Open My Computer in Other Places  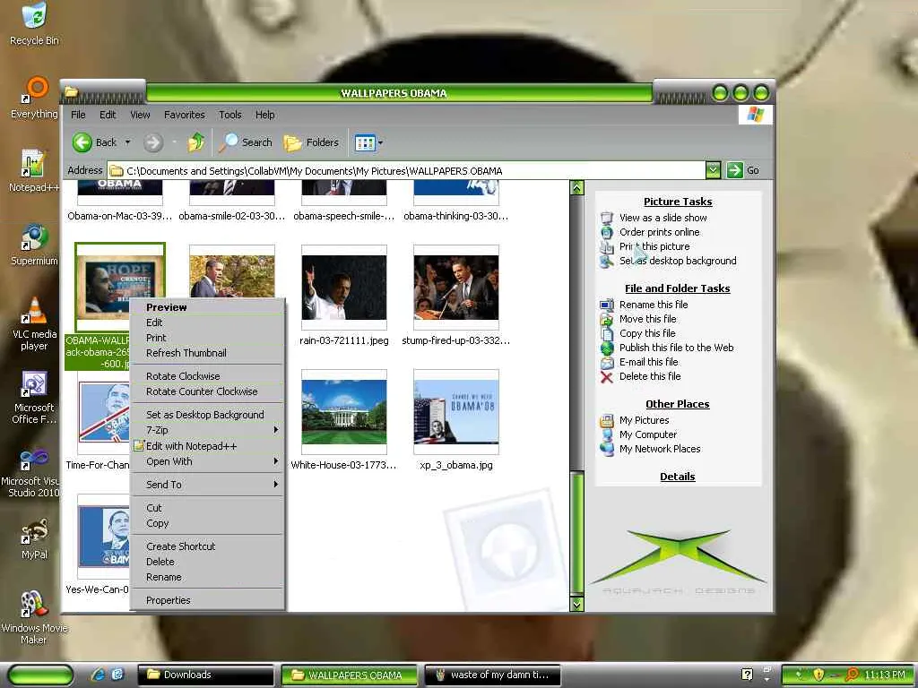click(647, 434)
